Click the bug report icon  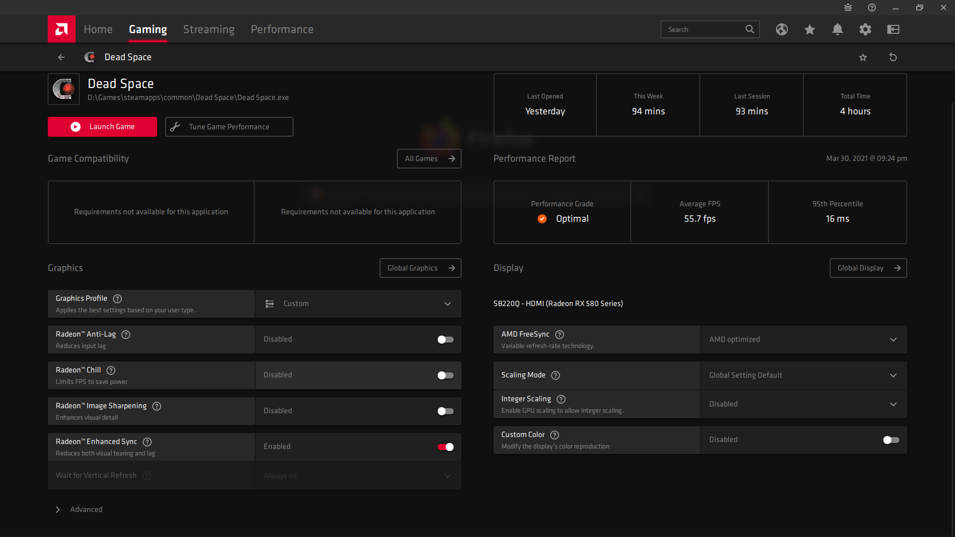[848, 7]
